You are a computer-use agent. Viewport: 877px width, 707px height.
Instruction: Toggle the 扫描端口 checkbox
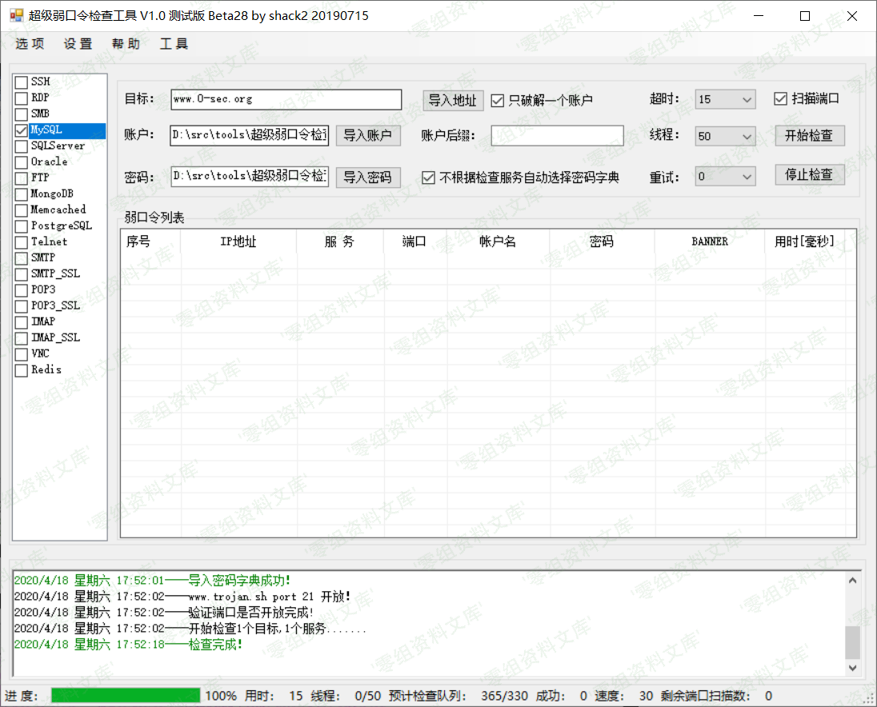(x=781, y=99)
